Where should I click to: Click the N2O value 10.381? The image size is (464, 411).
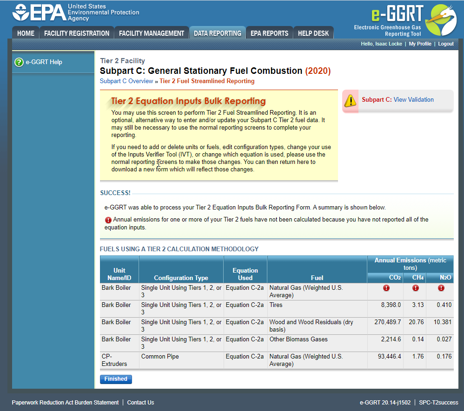pyautogui.click(x=443, y=322)
